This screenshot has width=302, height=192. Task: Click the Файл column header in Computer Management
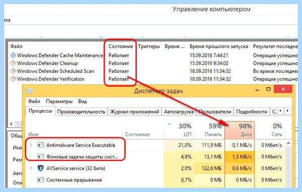pos(17,46)
